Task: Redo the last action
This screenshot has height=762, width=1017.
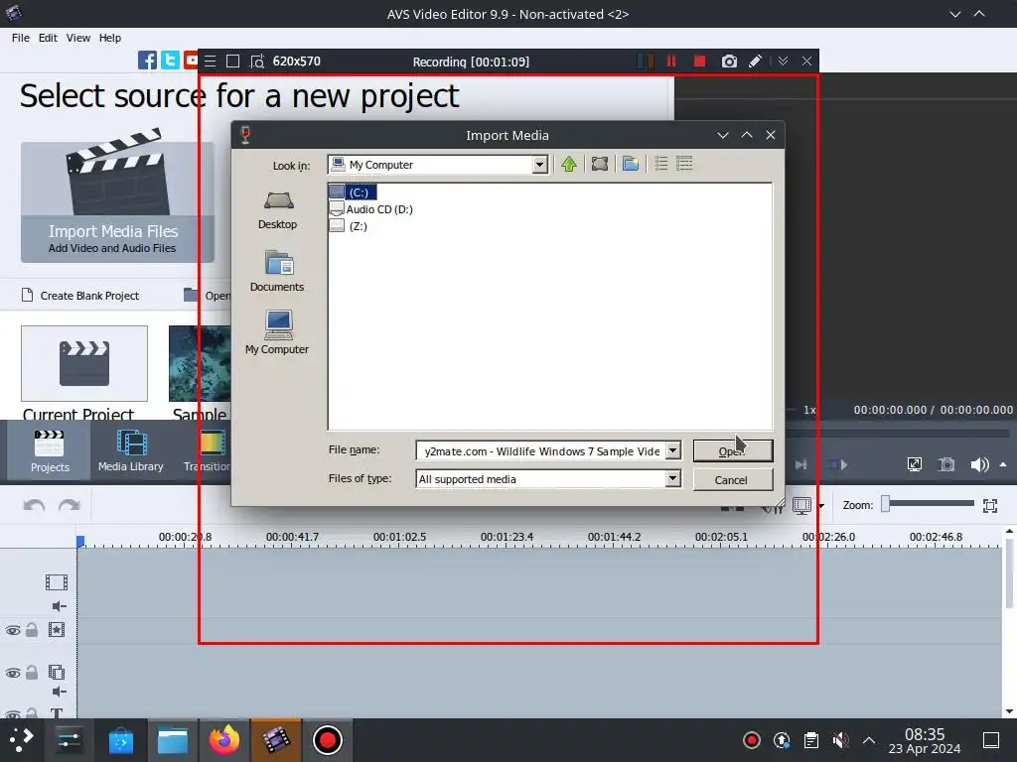Action: pyautogui.click(x=69, y=505)
